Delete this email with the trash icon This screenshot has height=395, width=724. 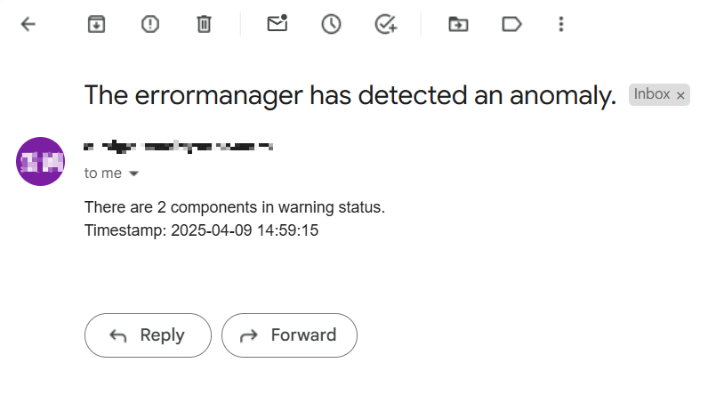(x=204, y=25)
